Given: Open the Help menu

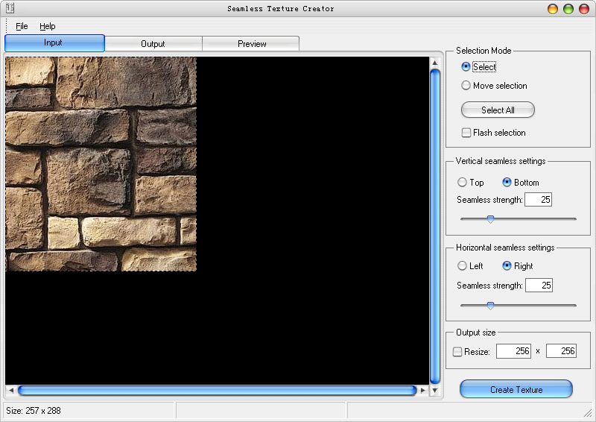Looking at the screenshot, I should (47, 26).
